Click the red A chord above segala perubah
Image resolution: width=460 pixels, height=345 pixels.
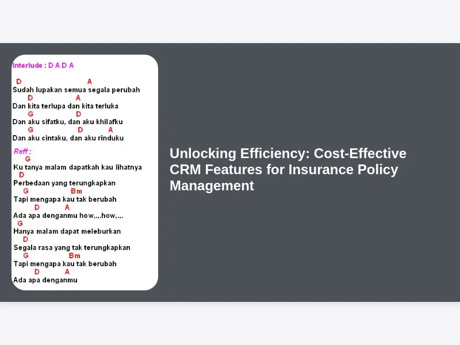click(90, 82)
